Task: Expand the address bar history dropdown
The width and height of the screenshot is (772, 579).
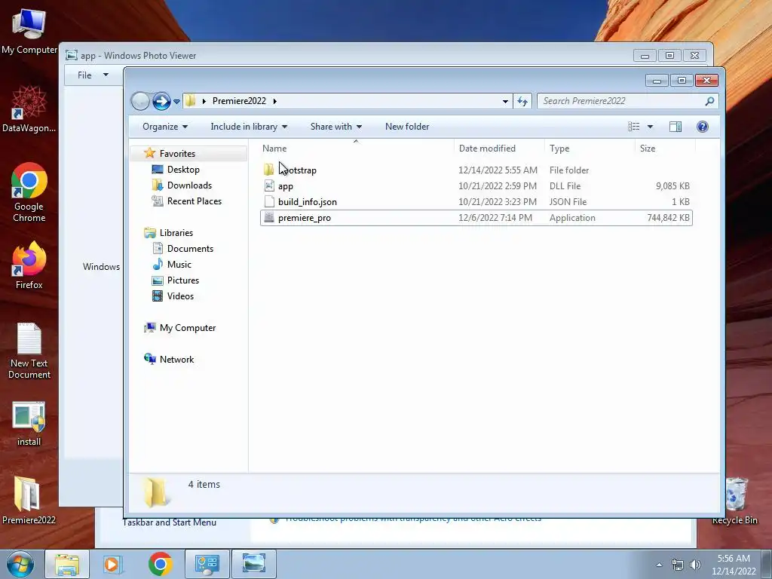Action: point(505,102)
